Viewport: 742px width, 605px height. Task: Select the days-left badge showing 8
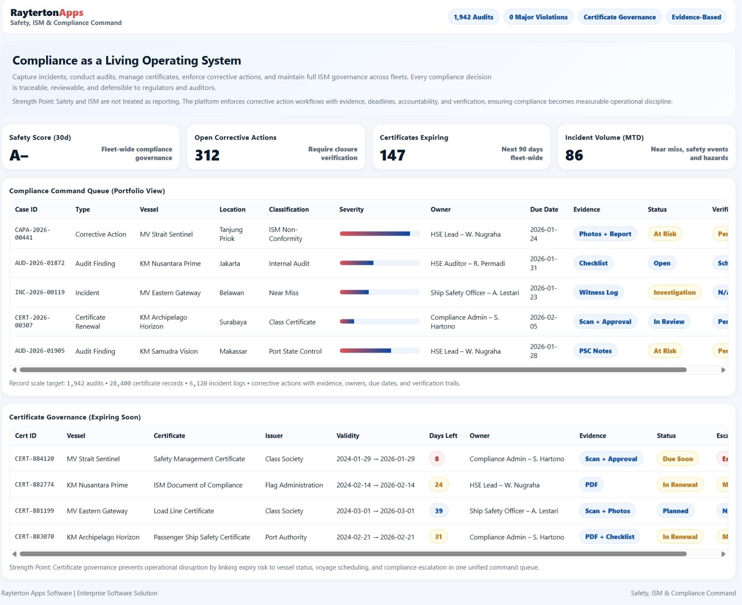437,458
